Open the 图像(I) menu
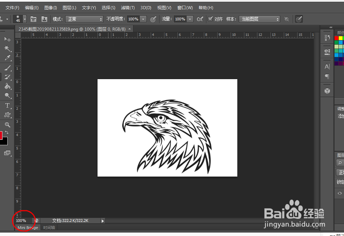Viewport: 344px width, 236px height. 50,8
